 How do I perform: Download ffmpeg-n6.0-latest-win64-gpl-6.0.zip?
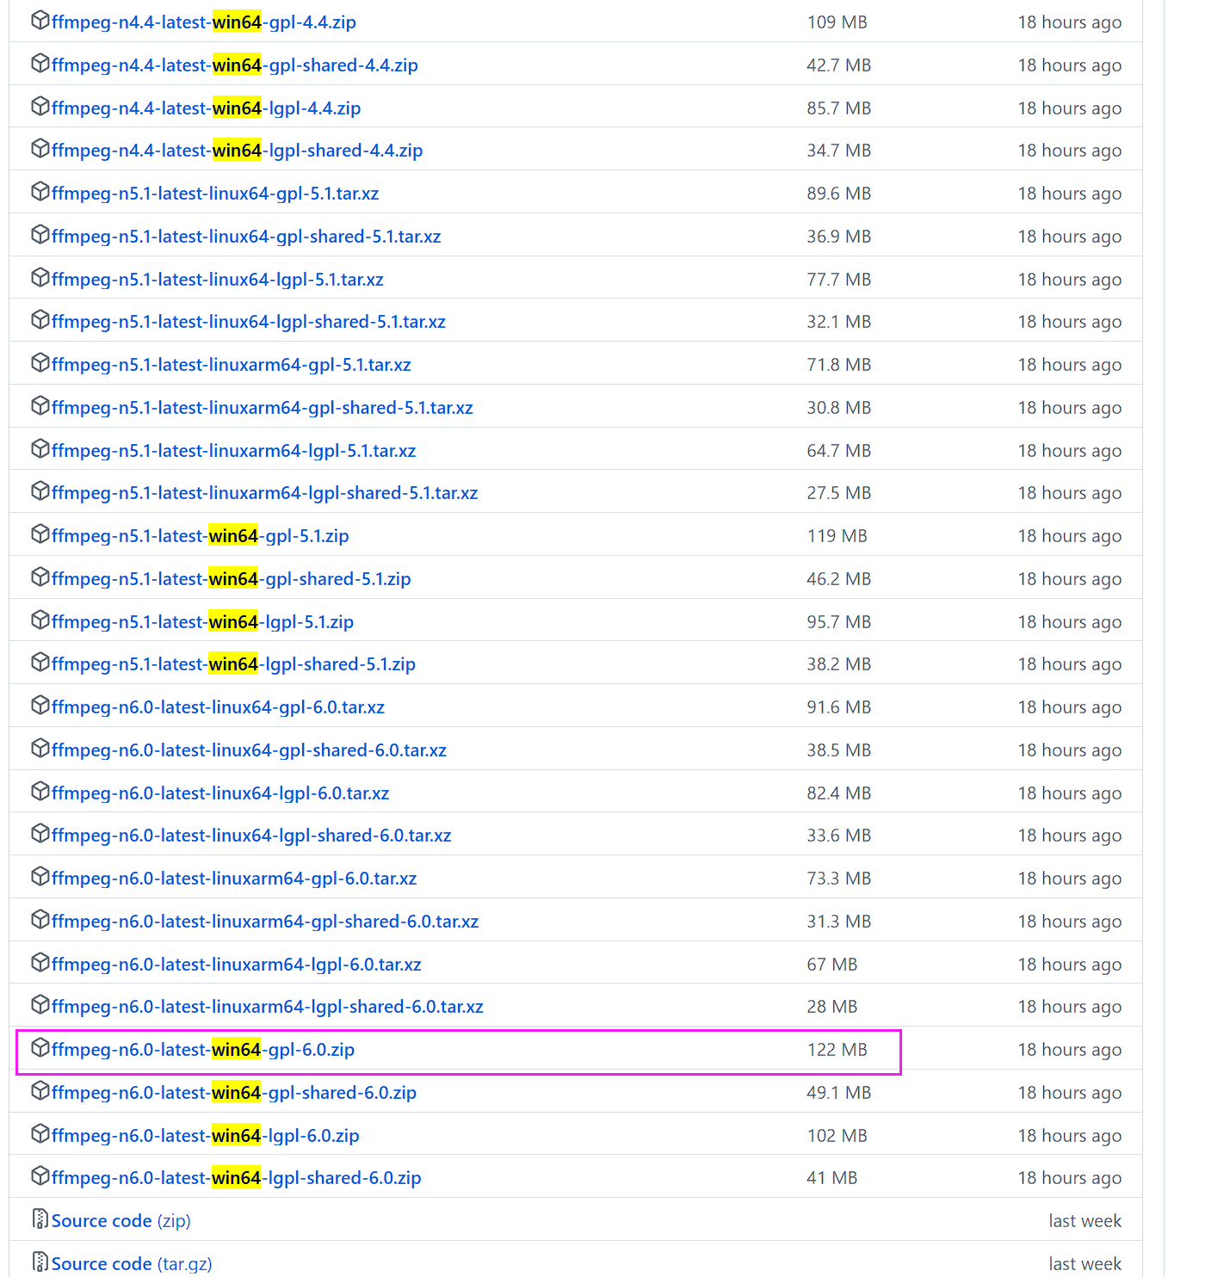tap(203, 1050)
